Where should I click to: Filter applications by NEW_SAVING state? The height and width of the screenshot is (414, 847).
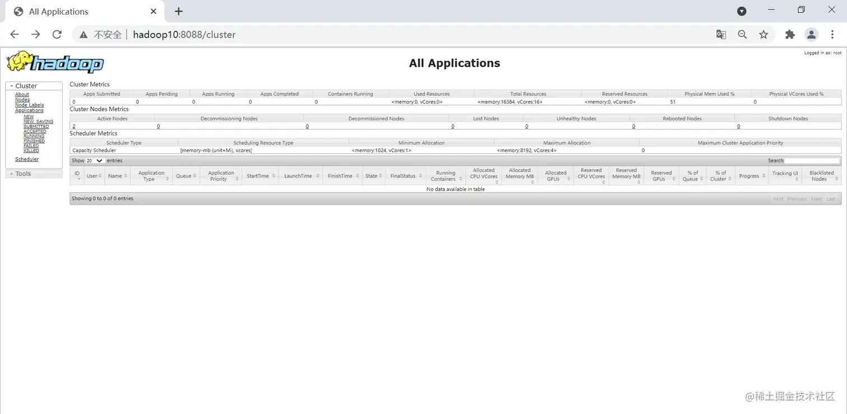(38, 122)
